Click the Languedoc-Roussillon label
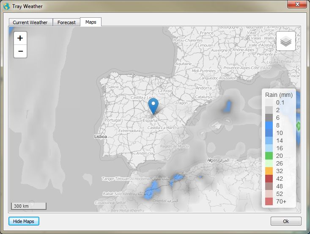The image size is (310, 234). [218, 78]
